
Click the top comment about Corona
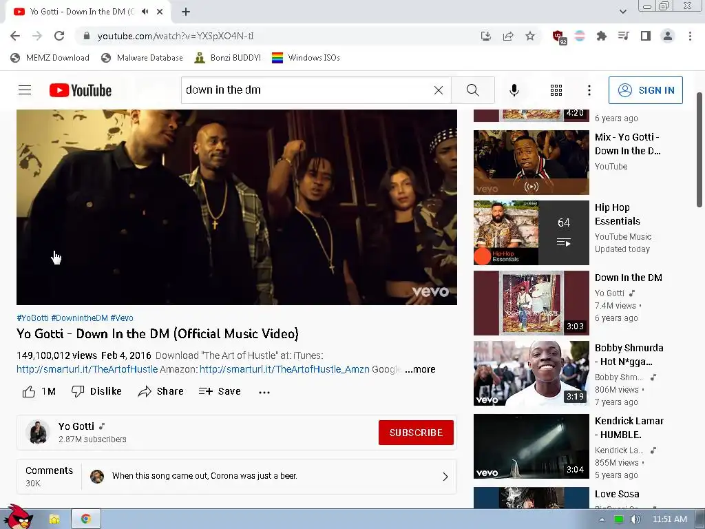point(204,476)
